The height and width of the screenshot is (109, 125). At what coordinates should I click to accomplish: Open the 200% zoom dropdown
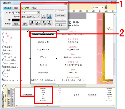pos(102,8)
